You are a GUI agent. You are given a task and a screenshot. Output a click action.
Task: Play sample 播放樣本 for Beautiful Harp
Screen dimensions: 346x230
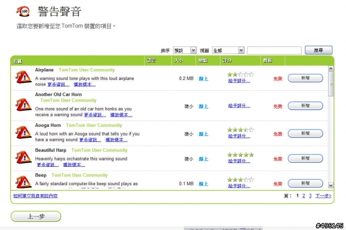tap(74, 165)
